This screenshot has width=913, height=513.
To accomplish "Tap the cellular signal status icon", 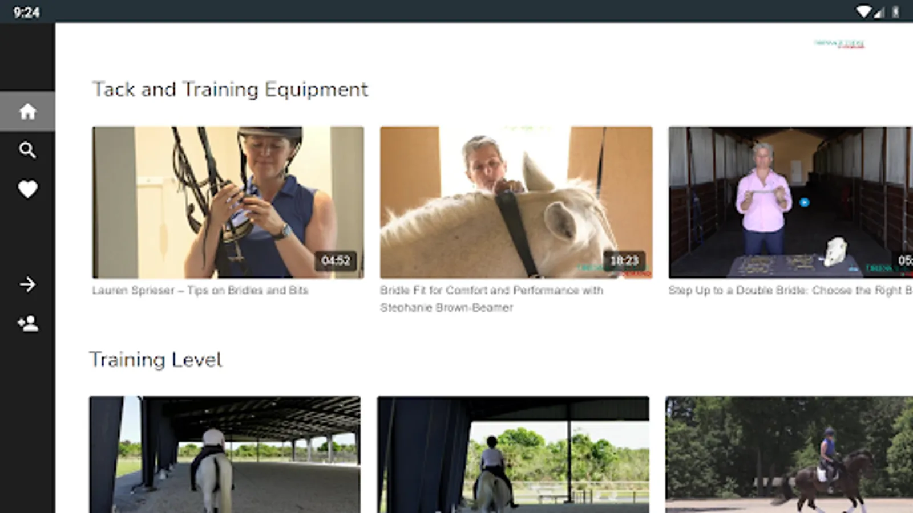I will (x=879, y=12).
